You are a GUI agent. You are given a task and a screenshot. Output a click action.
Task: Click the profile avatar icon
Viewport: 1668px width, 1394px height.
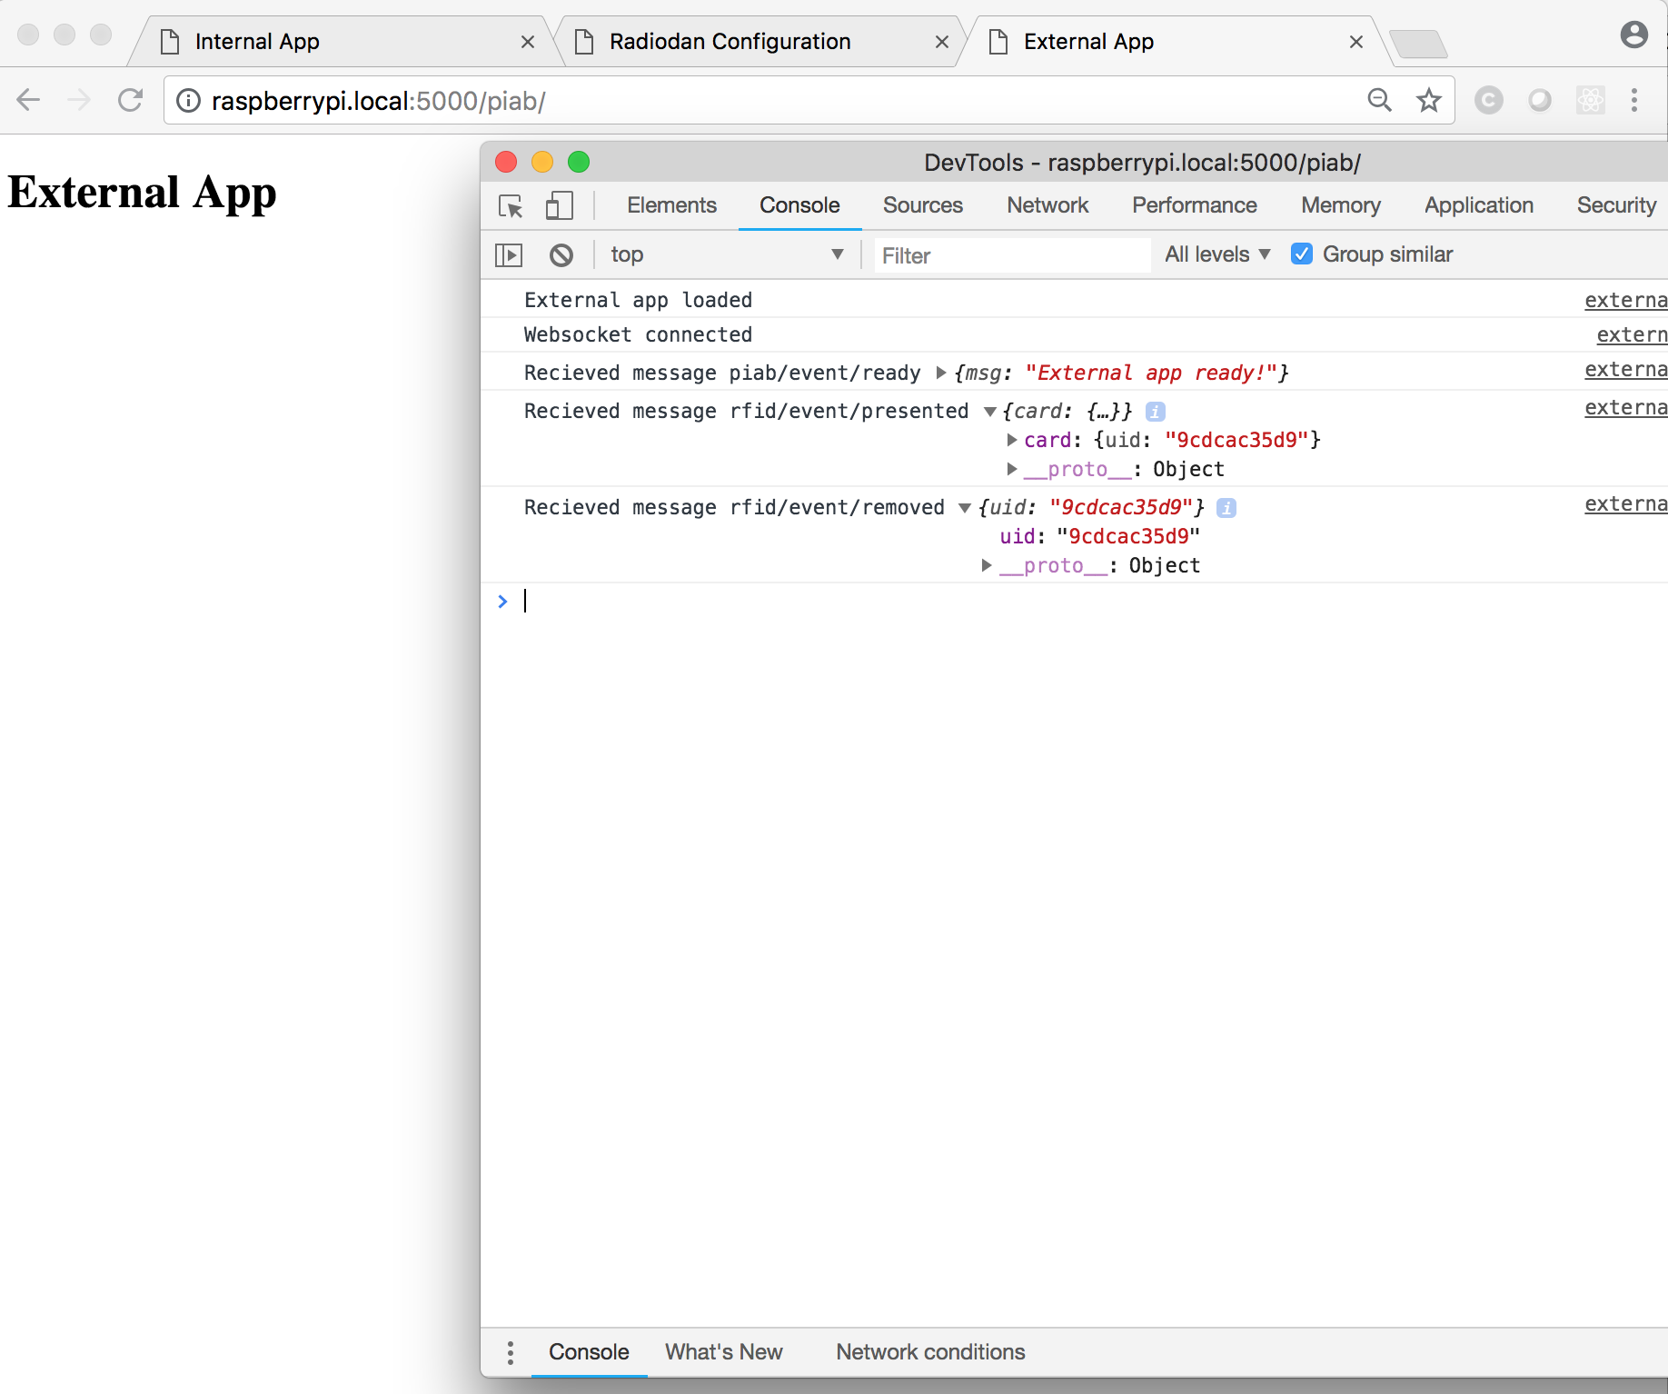pyautogui.click(x=1633, y=35)
